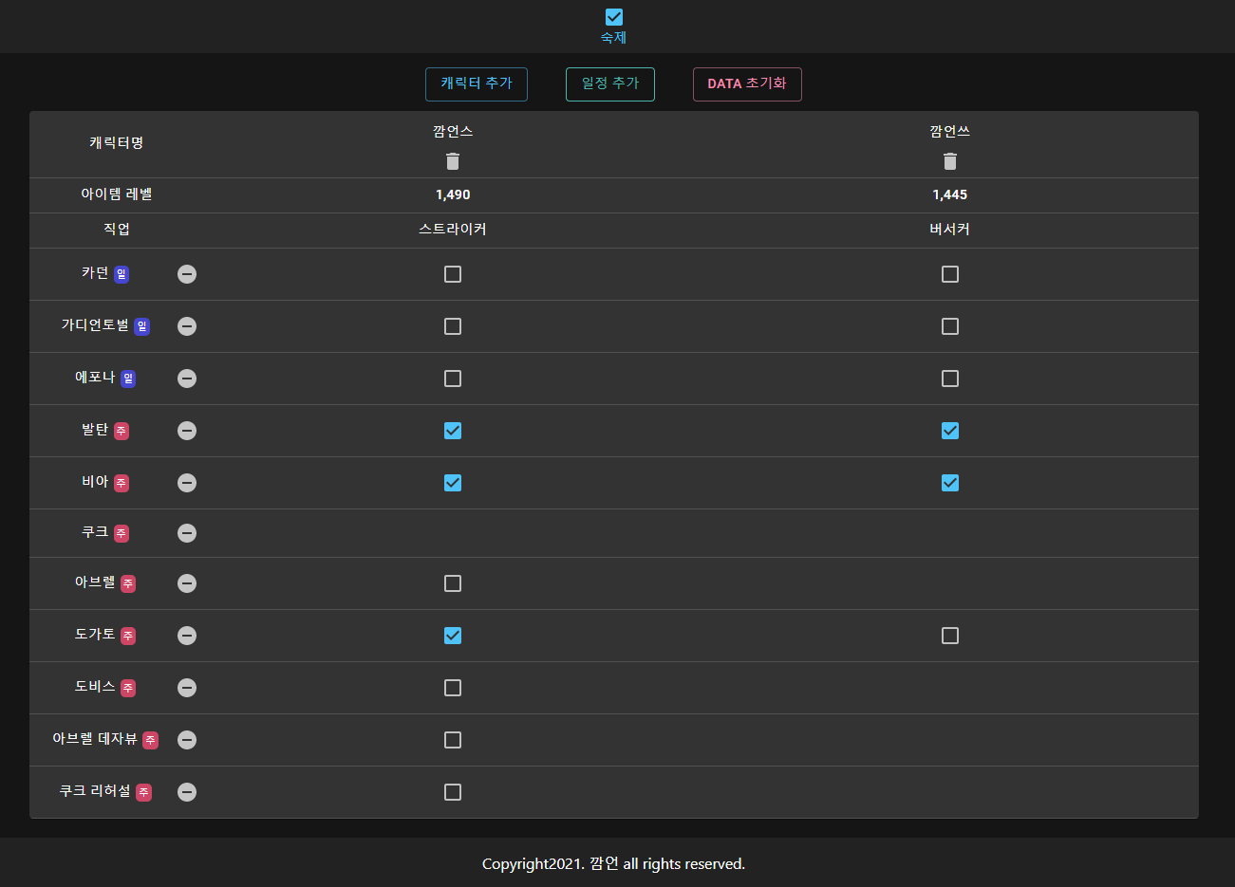The height and width of the screenshot is (887, 1235).
Task: Click the 스트라이커 job cell
Action: point(453,230)
